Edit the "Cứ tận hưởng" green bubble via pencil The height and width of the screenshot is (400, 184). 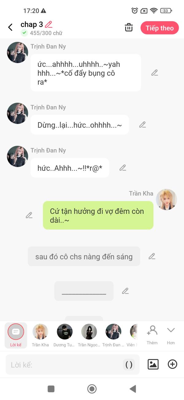(29, 215)
